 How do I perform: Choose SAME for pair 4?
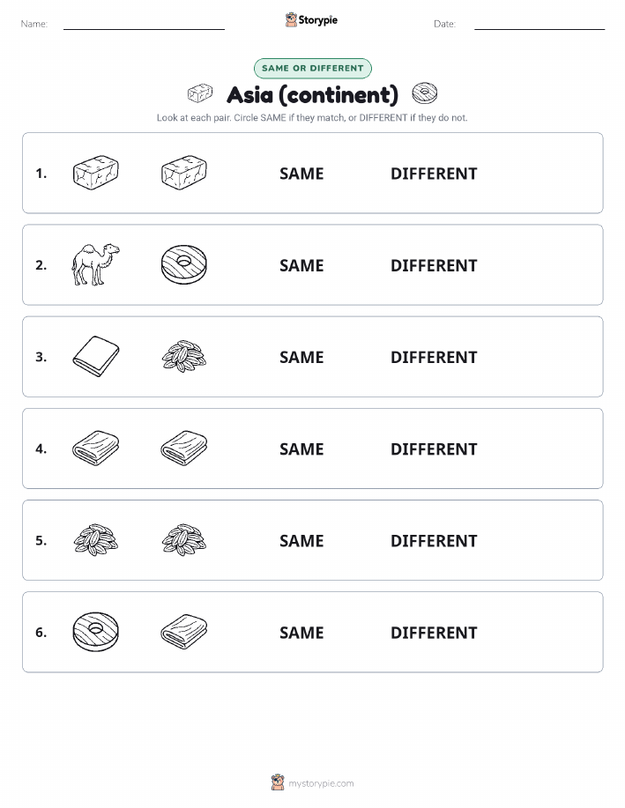(x=301, y=448)
